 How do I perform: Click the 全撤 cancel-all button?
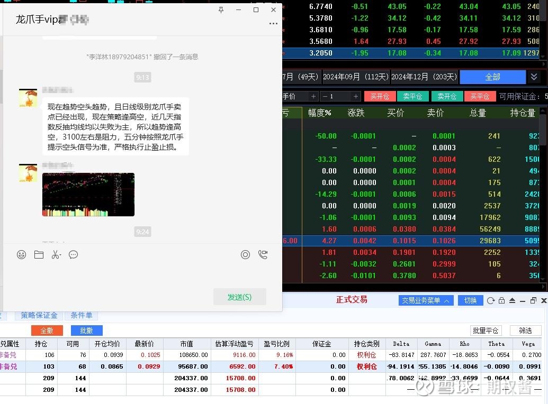tap(47, 330)
